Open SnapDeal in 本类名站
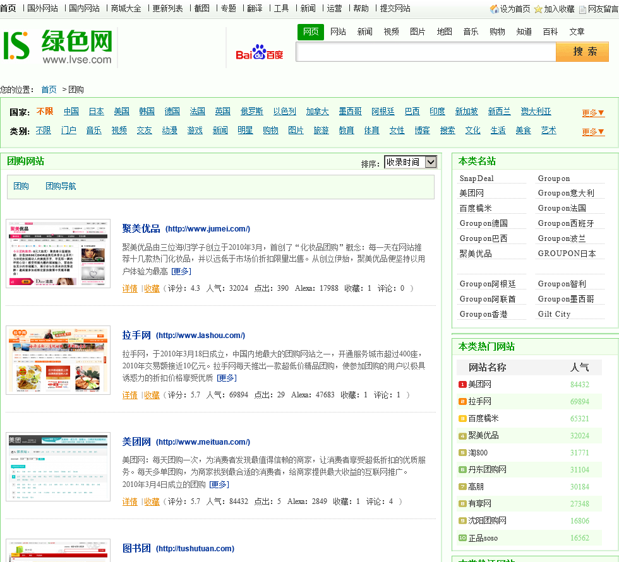Screen dimensions: 619x562 click(x=476, y=179)
